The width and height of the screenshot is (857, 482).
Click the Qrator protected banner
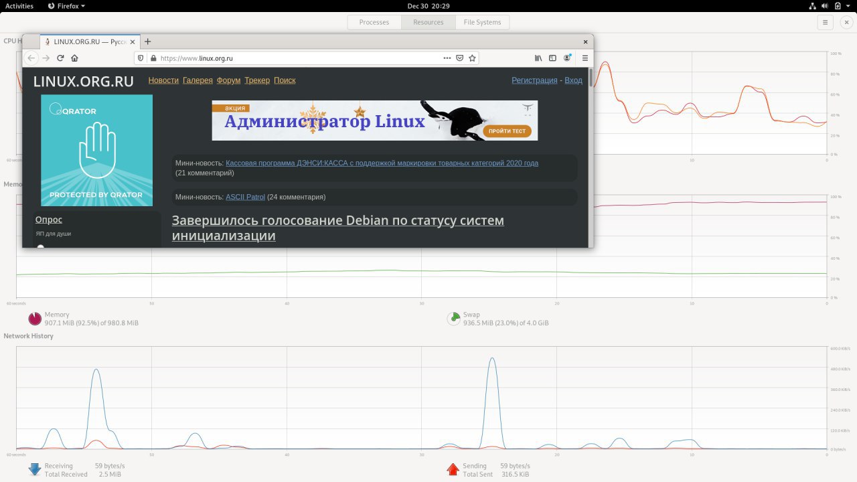tap(96, 150)
